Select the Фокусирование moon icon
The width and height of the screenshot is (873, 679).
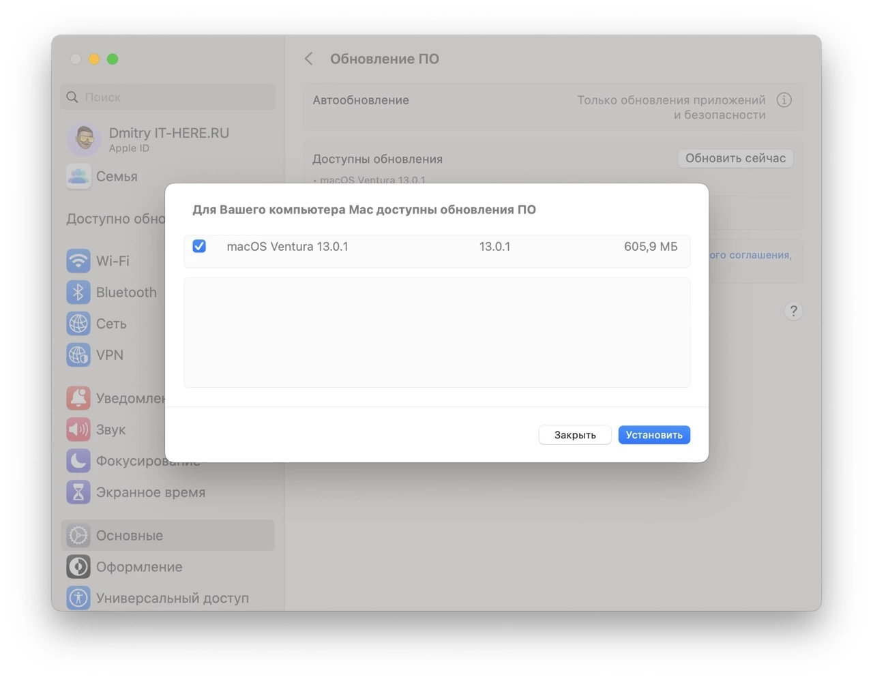78,460
